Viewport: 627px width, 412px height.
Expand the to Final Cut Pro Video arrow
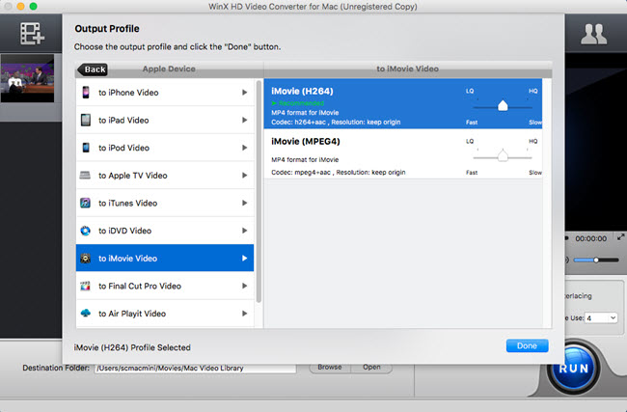244,286
